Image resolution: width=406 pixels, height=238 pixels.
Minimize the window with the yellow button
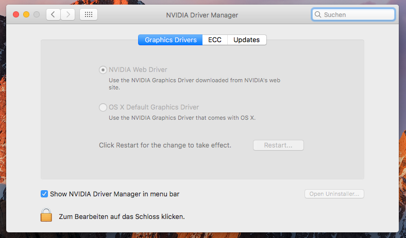(26, 15)
